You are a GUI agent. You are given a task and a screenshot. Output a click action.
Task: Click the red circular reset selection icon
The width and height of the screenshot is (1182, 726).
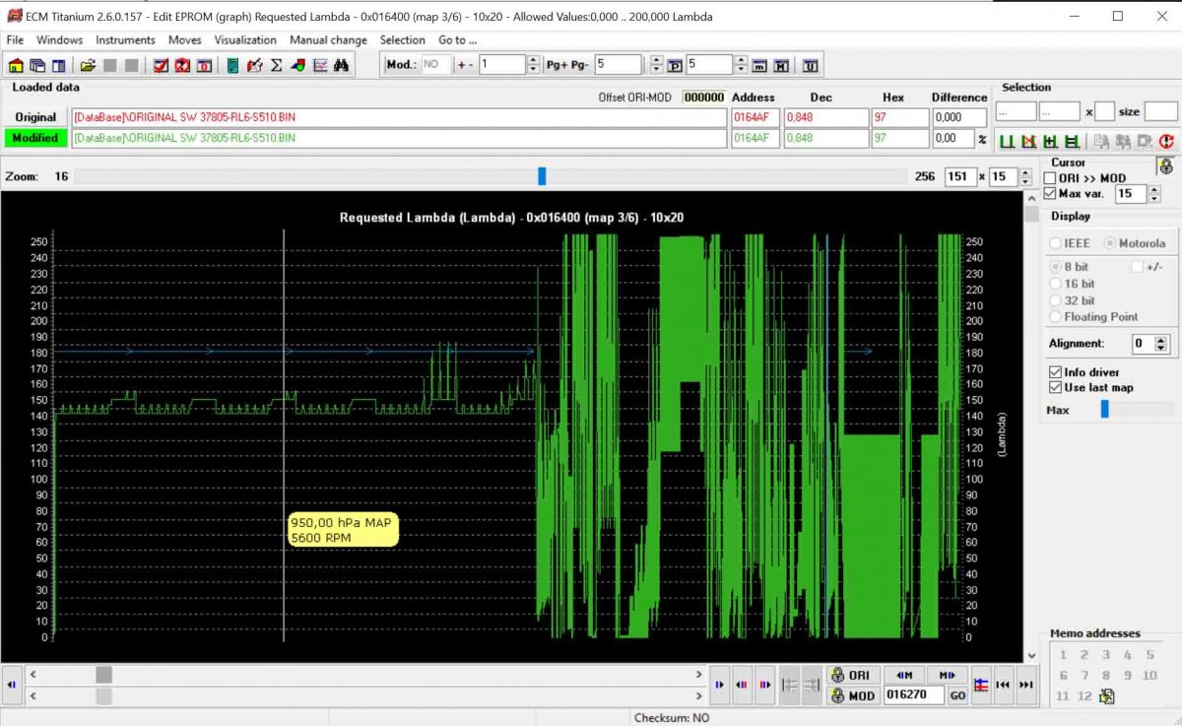1166,142
